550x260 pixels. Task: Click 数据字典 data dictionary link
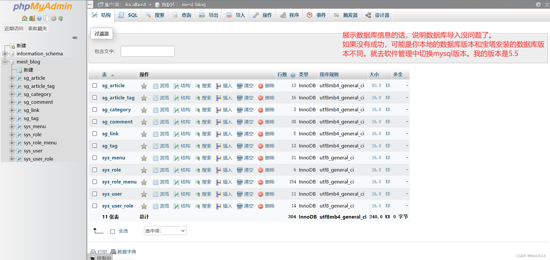[127, 252]
